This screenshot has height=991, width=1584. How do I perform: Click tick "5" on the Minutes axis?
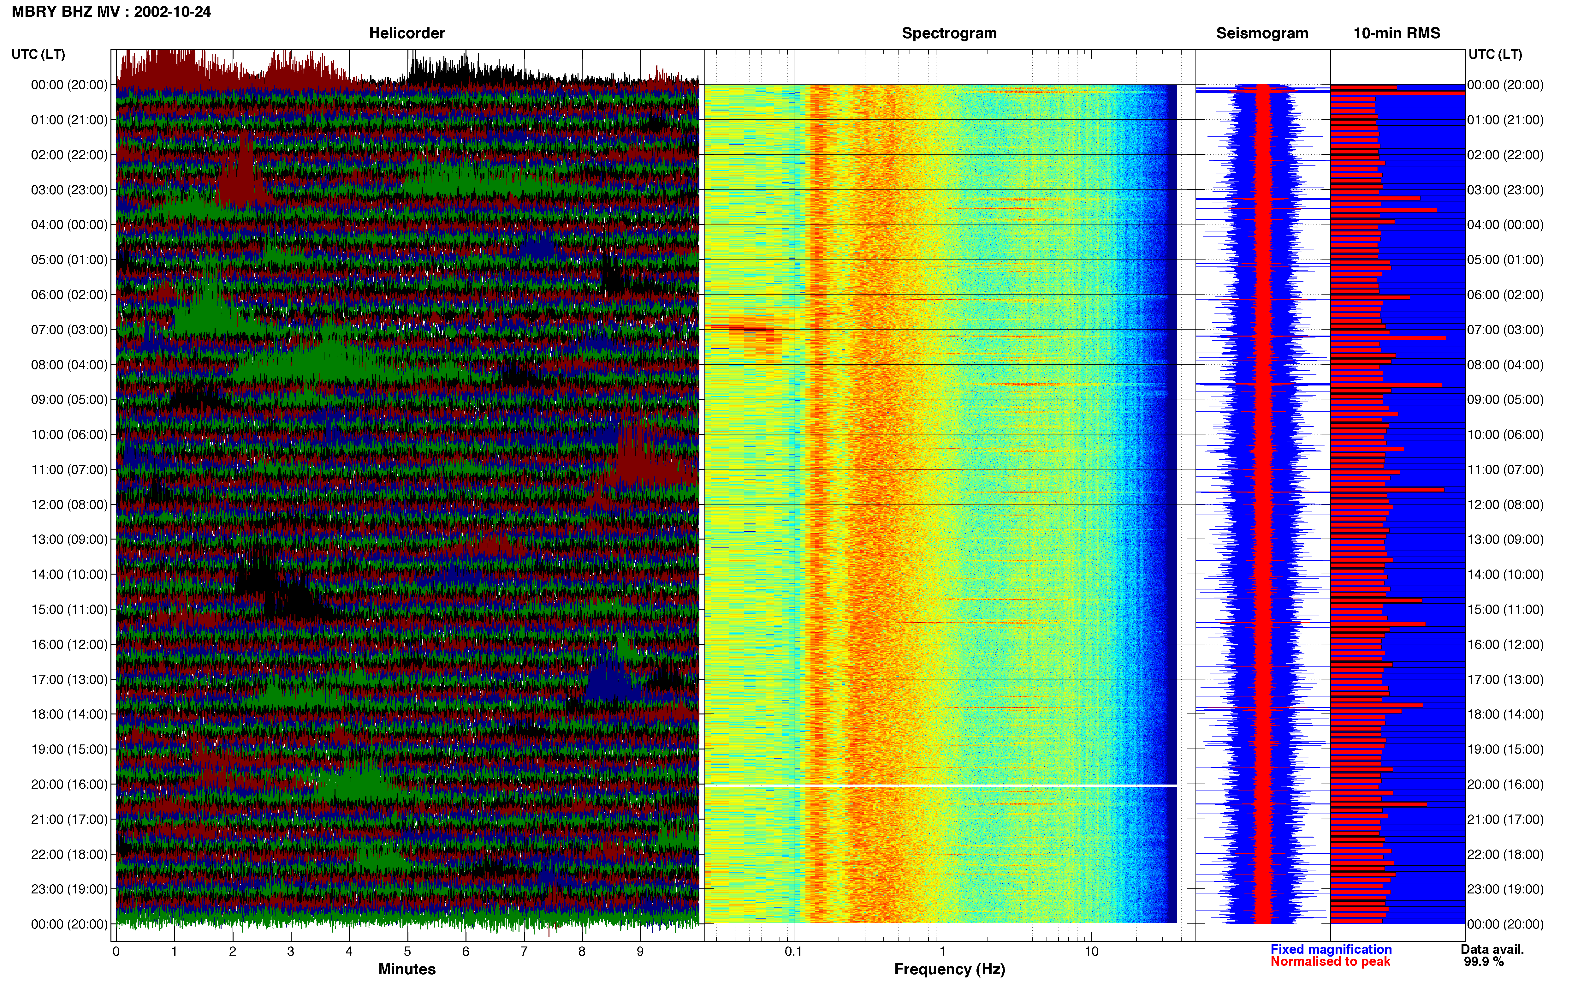407,951
